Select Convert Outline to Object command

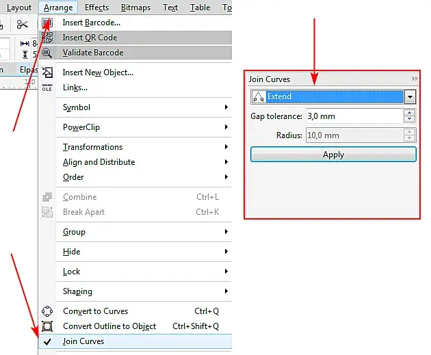pyautogui.click(x=135, y=326)
